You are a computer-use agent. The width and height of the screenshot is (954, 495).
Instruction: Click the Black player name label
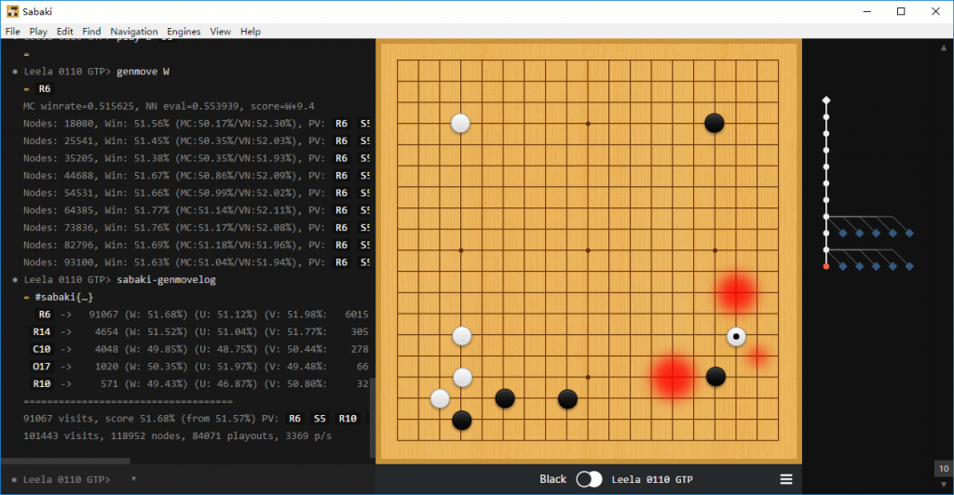[x=552, y=479]
